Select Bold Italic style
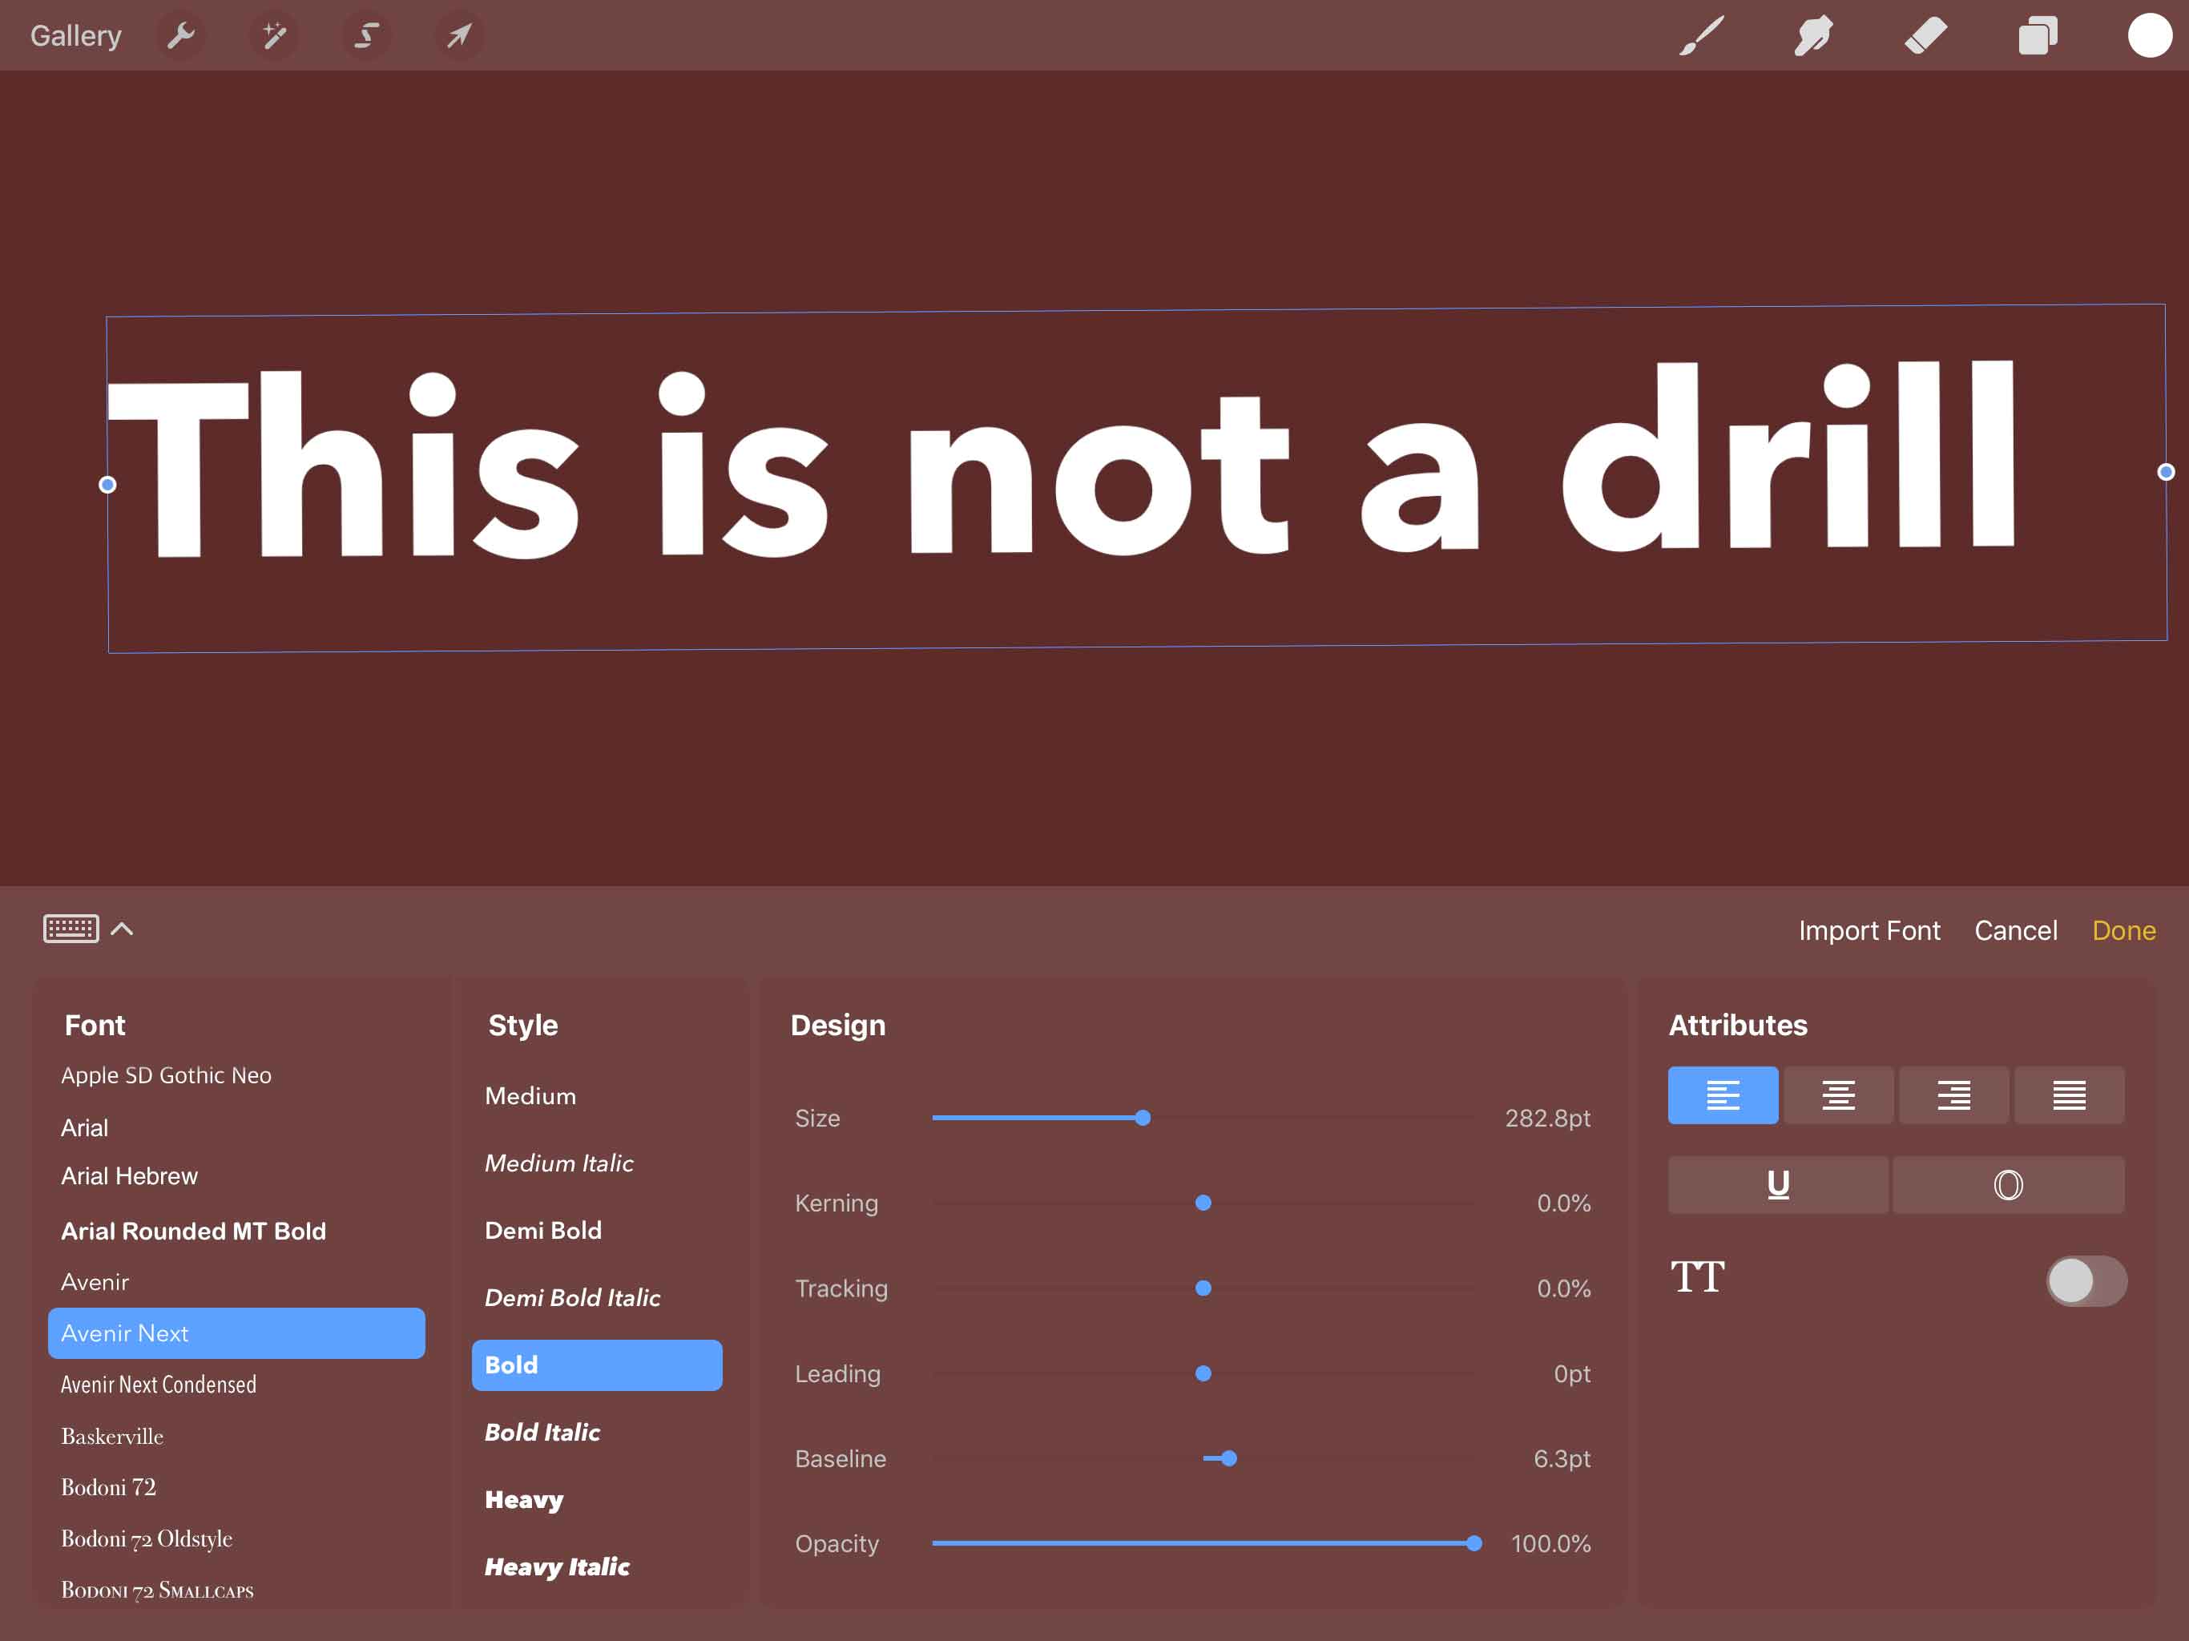The width and height of the screenshot is (2189, 1641). tap(539, 1433)
